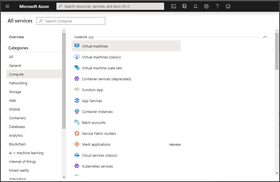The width and height of the screenshot is (280, 182).
Task: Click the App Services globe icon
Action: (x=77, y=100)
